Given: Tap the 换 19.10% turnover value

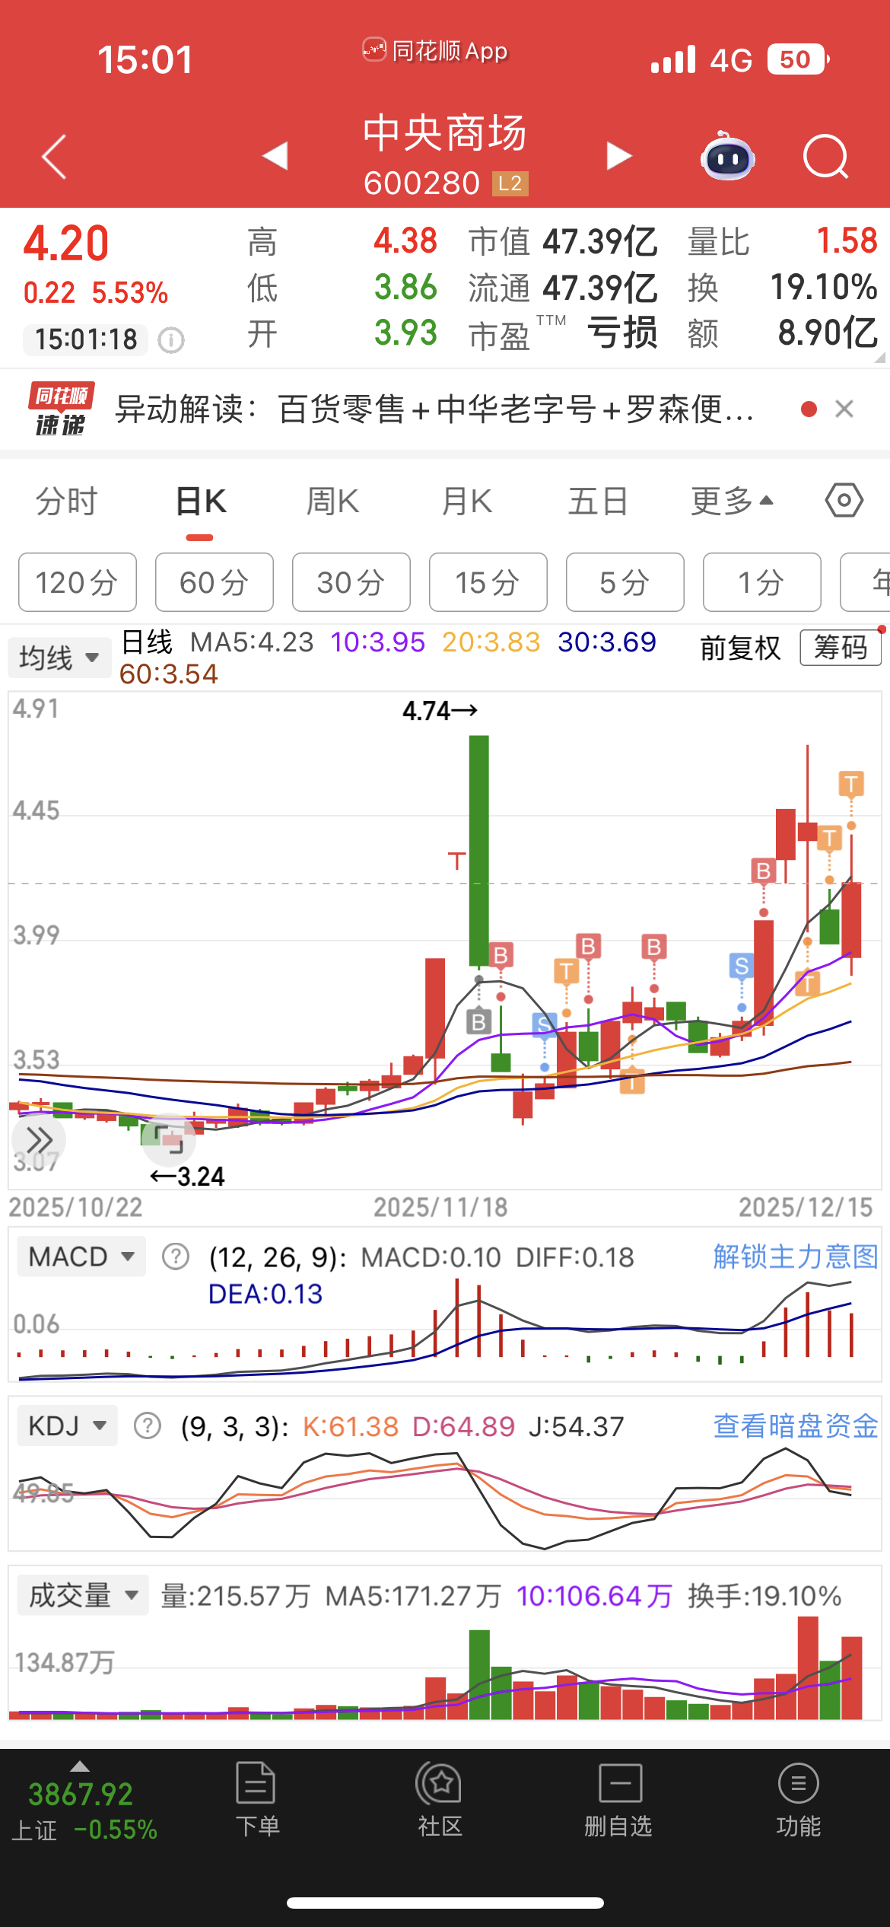Looking at the screenshot, I should click(x=824, y=288).
